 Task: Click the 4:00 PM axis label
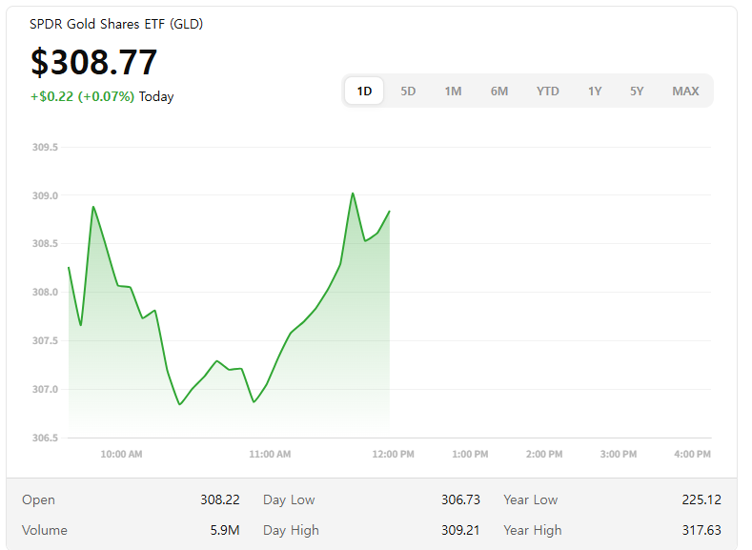692,454
